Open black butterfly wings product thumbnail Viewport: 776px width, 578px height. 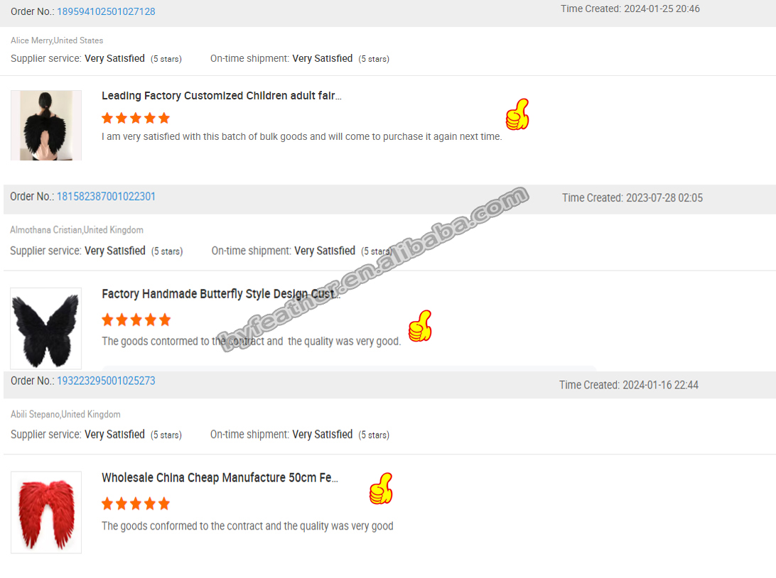[46, 328]
